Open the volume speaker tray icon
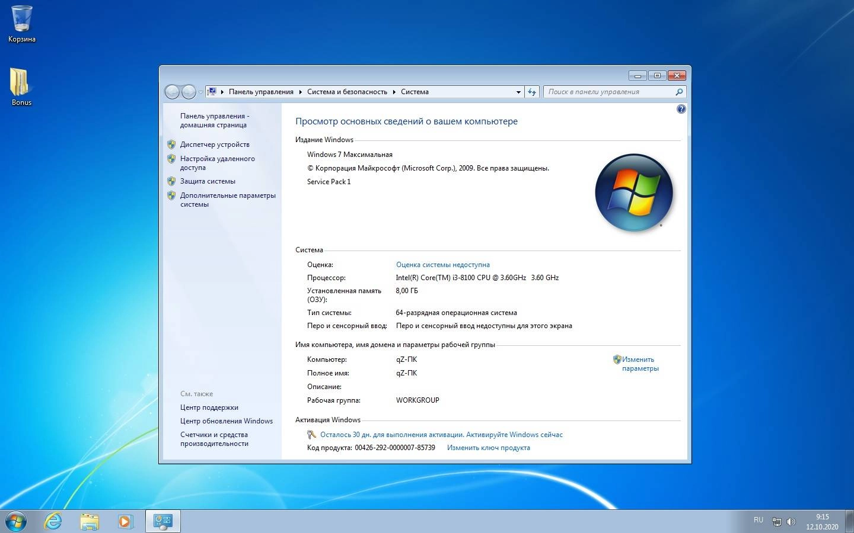This screenshot has width=854, height=533. click(791, 522)
